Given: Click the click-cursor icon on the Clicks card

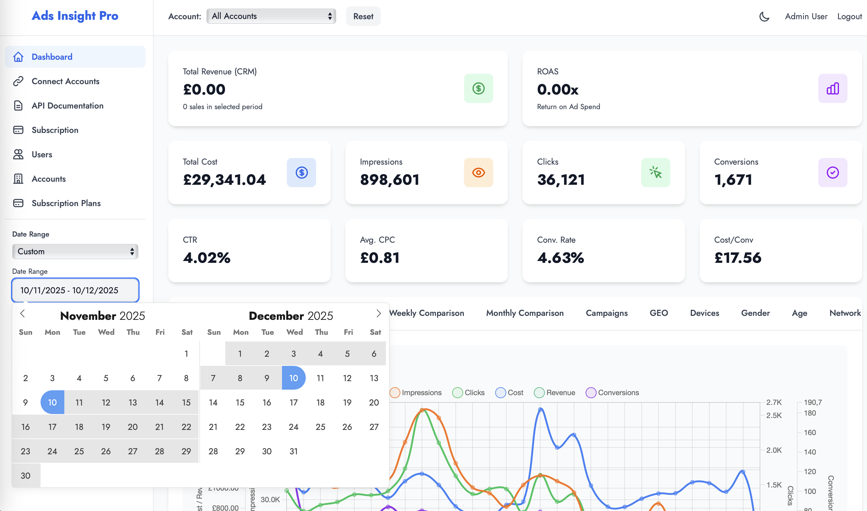Looking at the screenshot, I should [x=656, y=173].
